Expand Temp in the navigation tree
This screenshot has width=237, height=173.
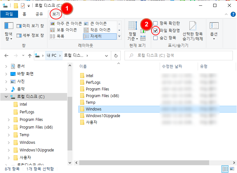tap(9, 135)
